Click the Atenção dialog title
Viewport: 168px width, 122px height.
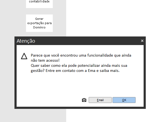point(26,41)
